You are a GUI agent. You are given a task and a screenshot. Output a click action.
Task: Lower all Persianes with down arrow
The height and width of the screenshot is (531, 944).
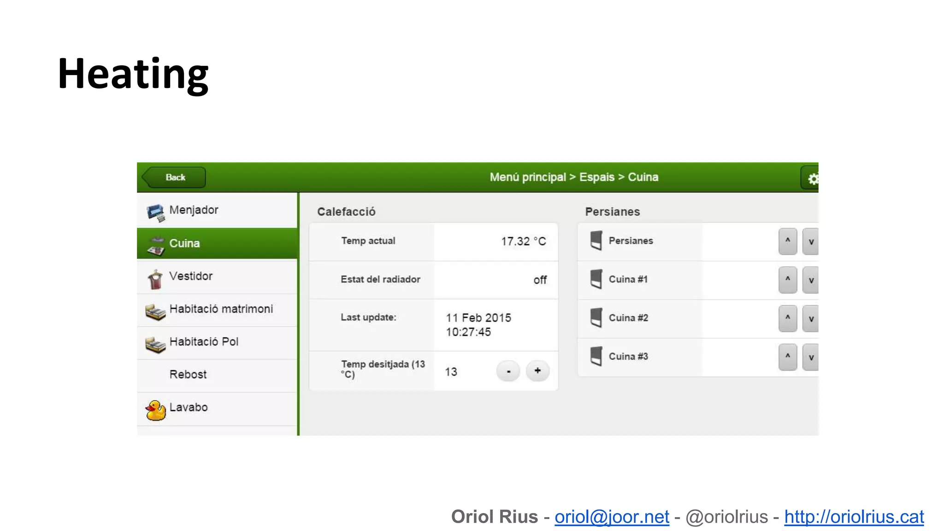pos(811,241)
